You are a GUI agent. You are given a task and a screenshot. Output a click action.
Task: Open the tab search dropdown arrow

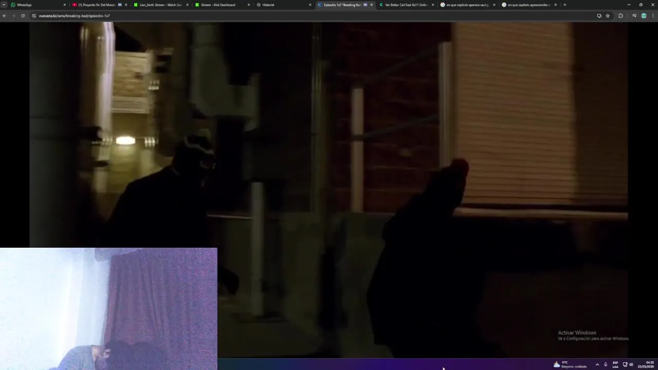[x=4, y=5]
